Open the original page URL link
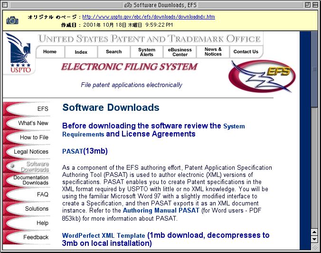The width and height of the screenshot is (321, 253). [148, 17]
